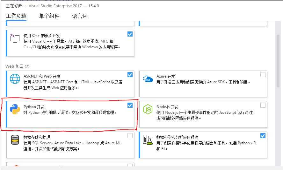The height and width of the screenshot is (170, 283).
Task: Click the ASP.NET globe icon
Action: pos(15,79)
